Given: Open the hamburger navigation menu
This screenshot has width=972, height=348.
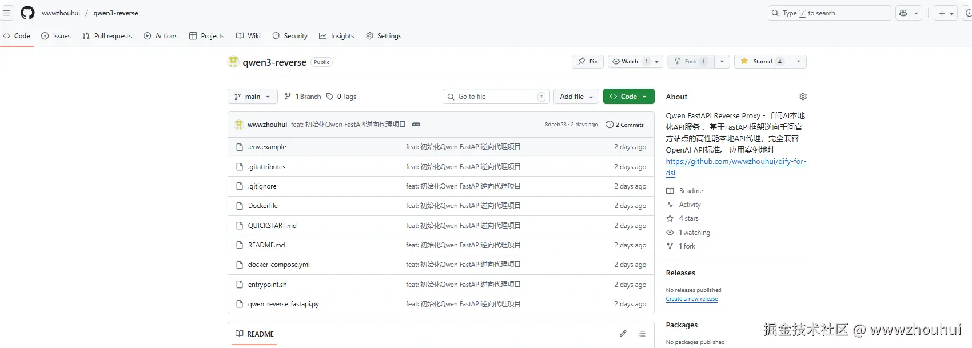Looking at the screenshot, I should point(7,13).
